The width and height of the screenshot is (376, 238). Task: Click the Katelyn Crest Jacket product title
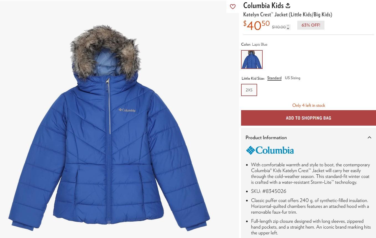pos(288,15)
